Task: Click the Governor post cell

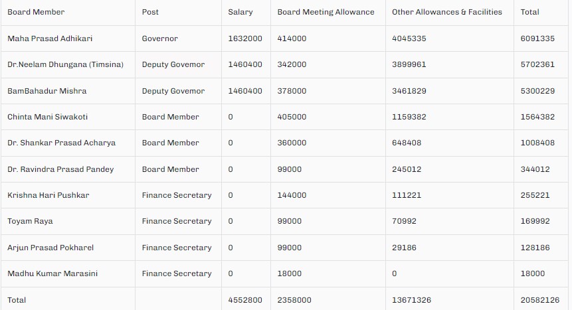Action: pyautogui.click(x=159, y=39)
